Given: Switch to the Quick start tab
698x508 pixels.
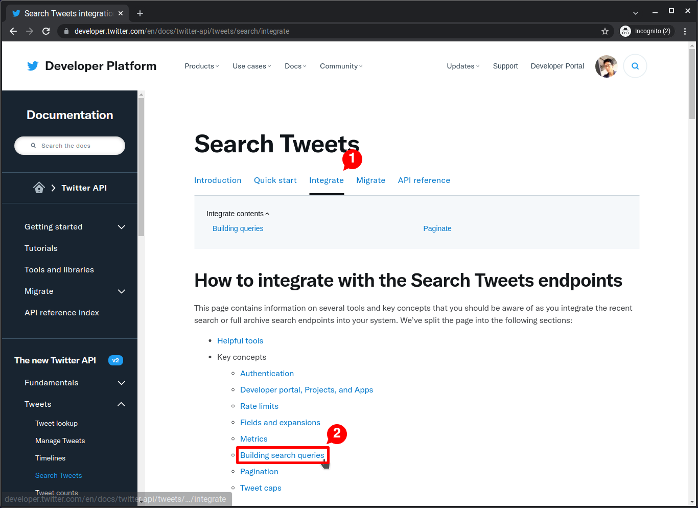Looking at the screenshot, I should (x=275, y=180).
